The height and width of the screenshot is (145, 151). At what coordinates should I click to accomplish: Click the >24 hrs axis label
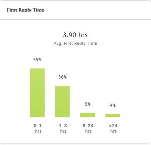(x=113, y=128)
